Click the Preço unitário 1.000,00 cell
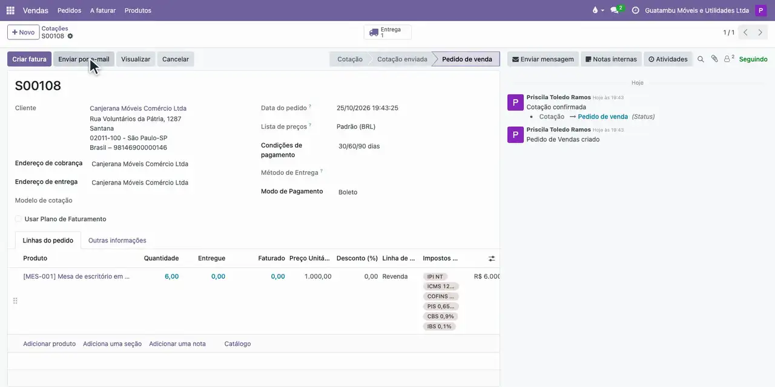This screenshot has width=775, height=387. click(318, 276)
